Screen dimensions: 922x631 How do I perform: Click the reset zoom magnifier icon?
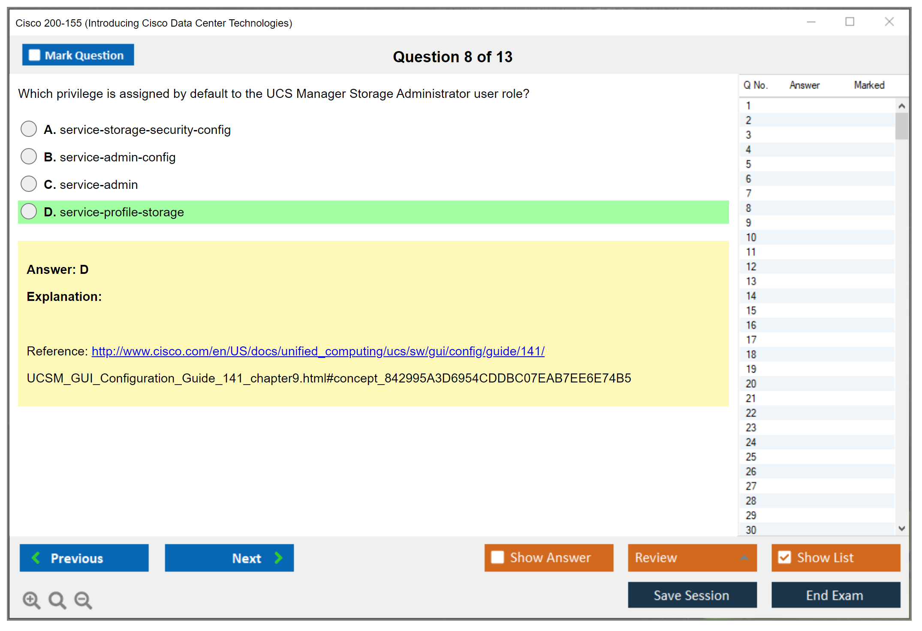57,600
